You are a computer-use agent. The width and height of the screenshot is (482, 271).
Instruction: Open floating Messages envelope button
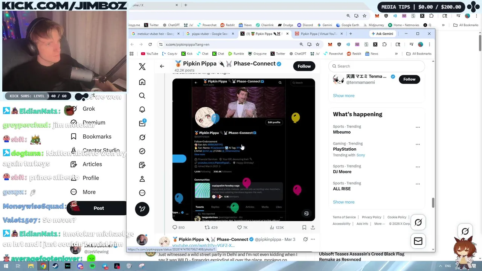[418, 241]
